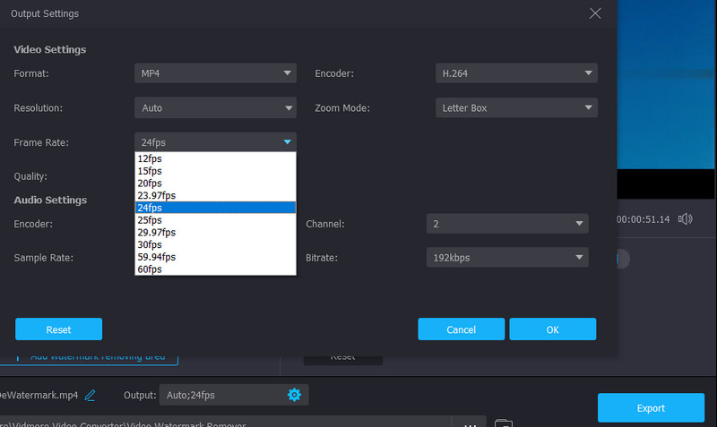Close the Output Settings dialog
The width and height of the screenshot is (717, 427).
594,13
